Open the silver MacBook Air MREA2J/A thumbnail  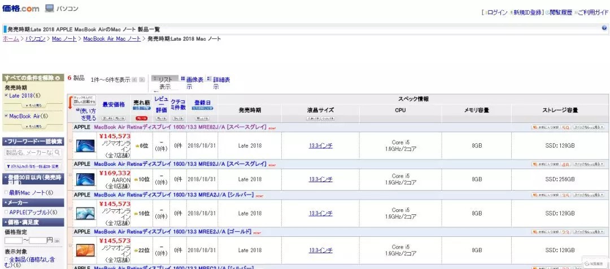click(x=86, y=212)
